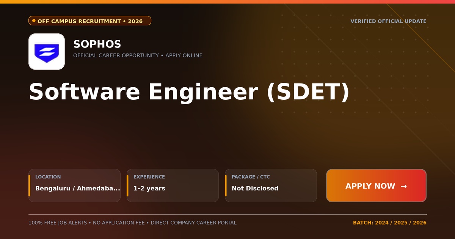Viewport: 455px width, 239px height.
Task: Select the Off Campus Recruitment 2026 badge
Action: 90,21
